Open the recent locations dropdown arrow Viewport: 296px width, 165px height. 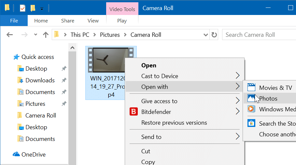[x=35, y=35]
